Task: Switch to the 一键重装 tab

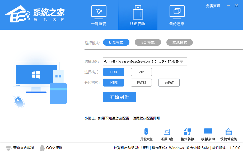Action: pyautogui.click(x=99, y=15)
